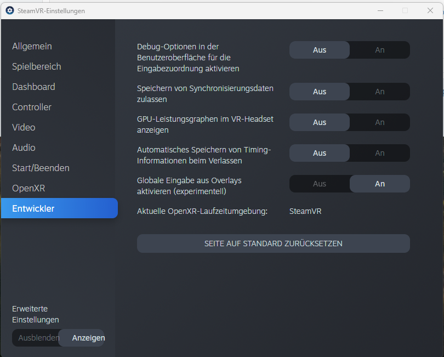444x357 pixels.
Task: Select Anzeigen for Erweiterte Einstellungen
Action: coord(88,338)
